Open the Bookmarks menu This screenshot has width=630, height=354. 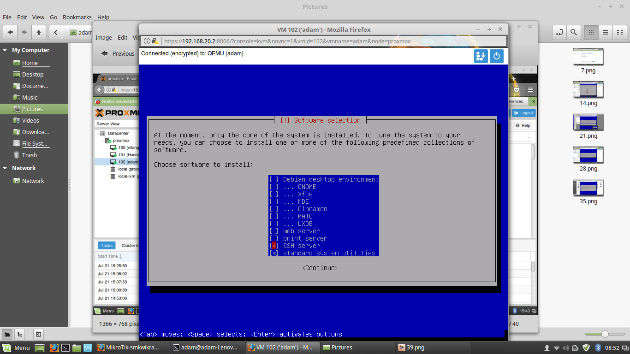[x=77, y=17]
